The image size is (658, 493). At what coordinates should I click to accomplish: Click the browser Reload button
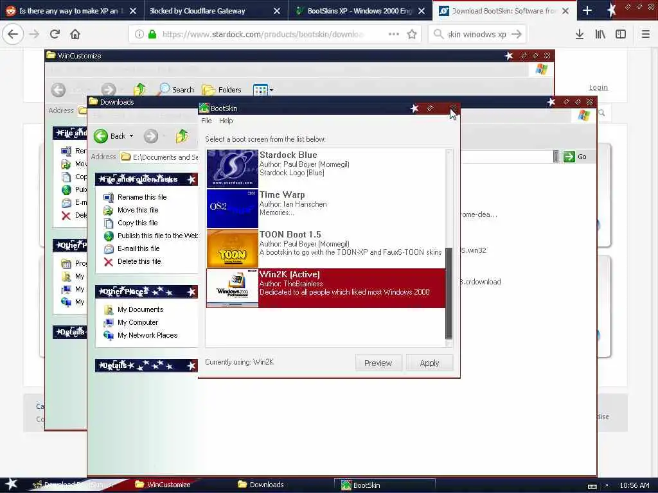(55, 35)
